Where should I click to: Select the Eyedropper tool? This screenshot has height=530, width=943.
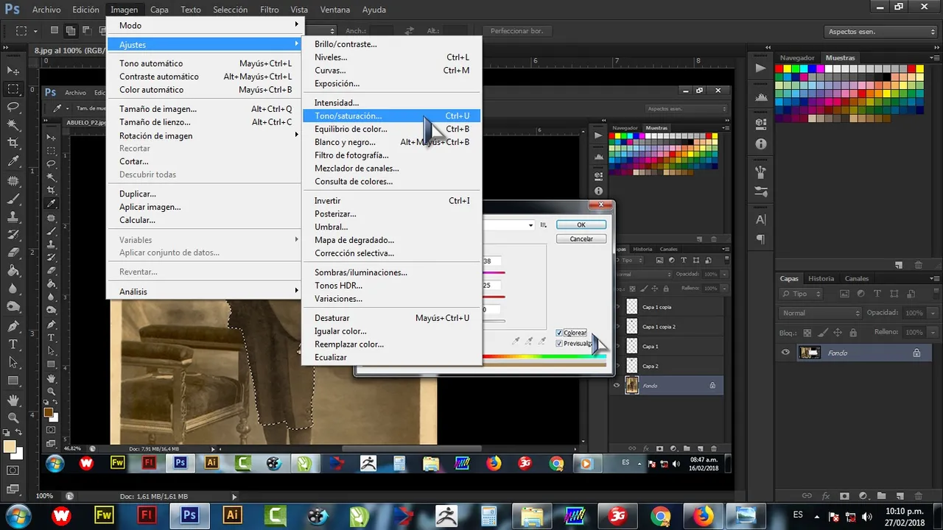click(x=13, y=161)
